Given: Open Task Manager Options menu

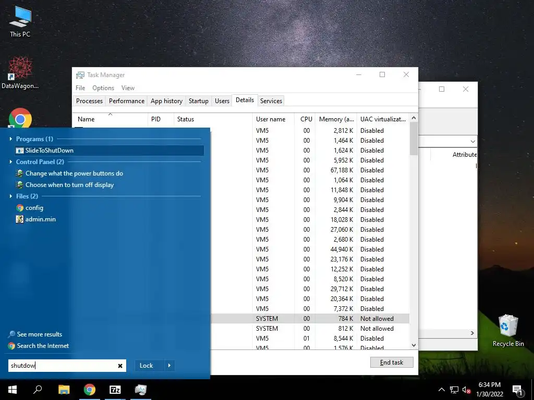Looking at the screenshot, I should click(103, 87).
